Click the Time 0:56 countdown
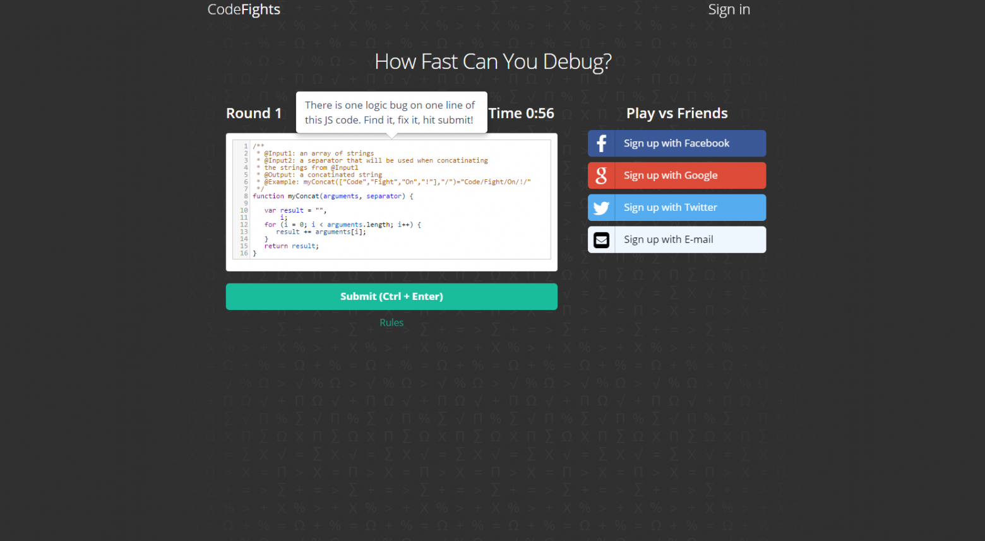The image size is (985, 541). [x=522, y=114]
